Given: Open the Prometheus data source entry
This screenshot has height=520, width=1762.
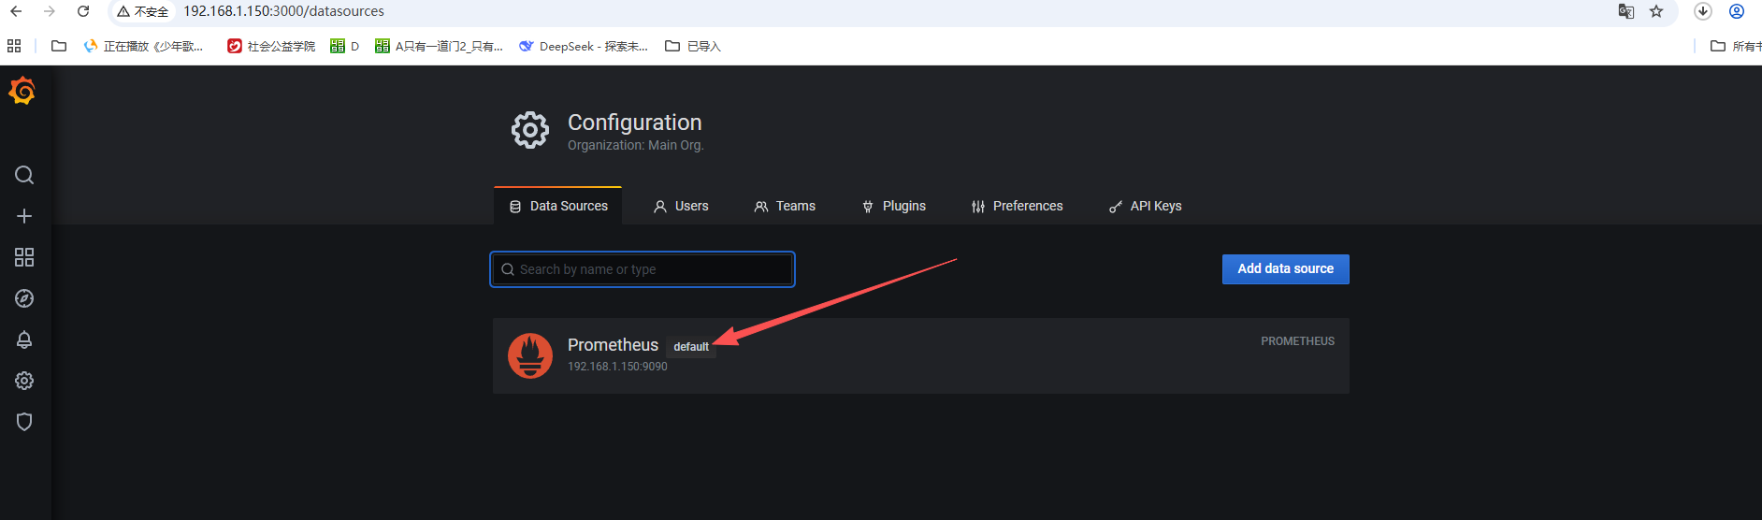Looking at the screenshot, I should click(921, 355).
